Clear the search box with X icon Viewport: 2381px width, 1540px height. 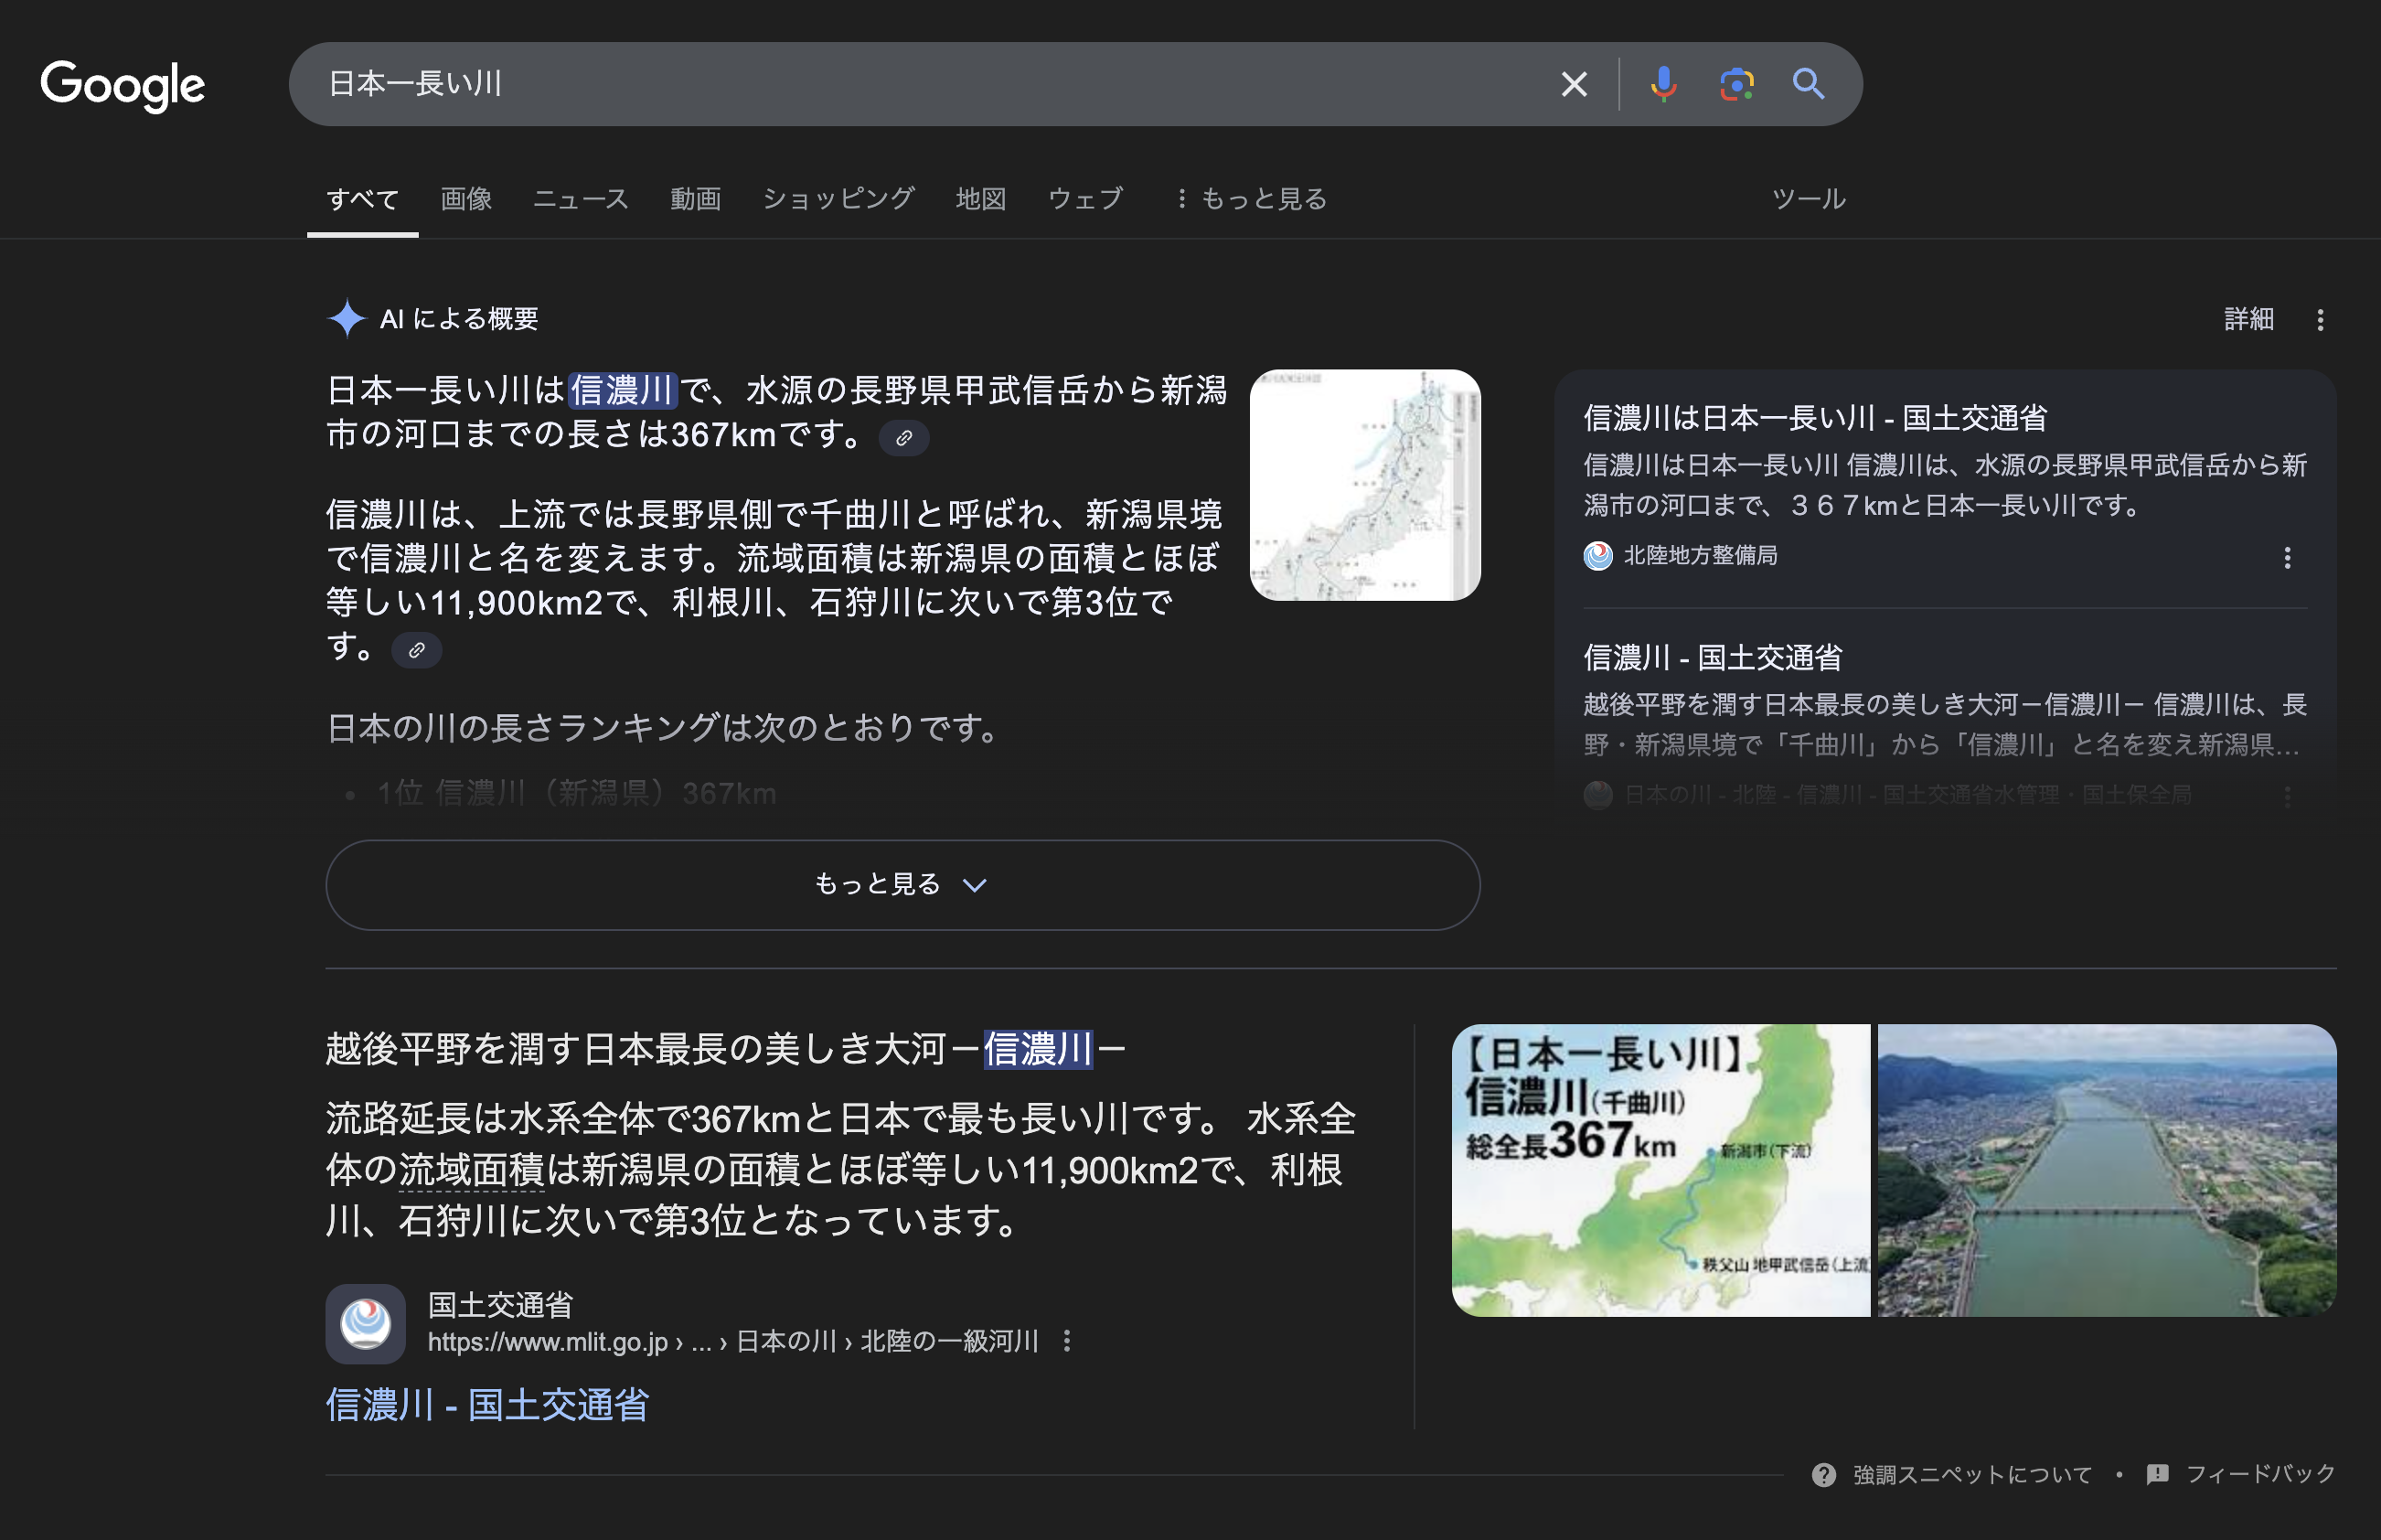(1574, 84)
